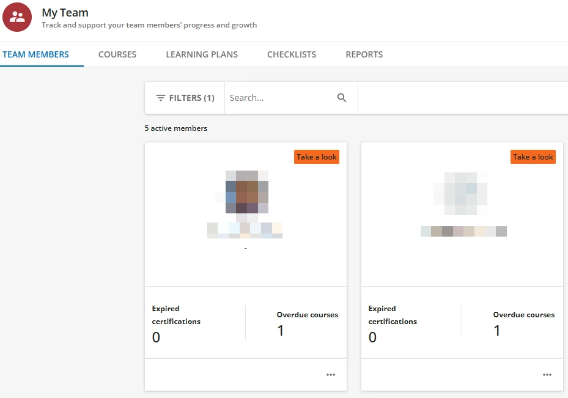The width and height of the screenshot is (568, 398).
Task: Click Take a look on first card
Action: tap(317, 157)
